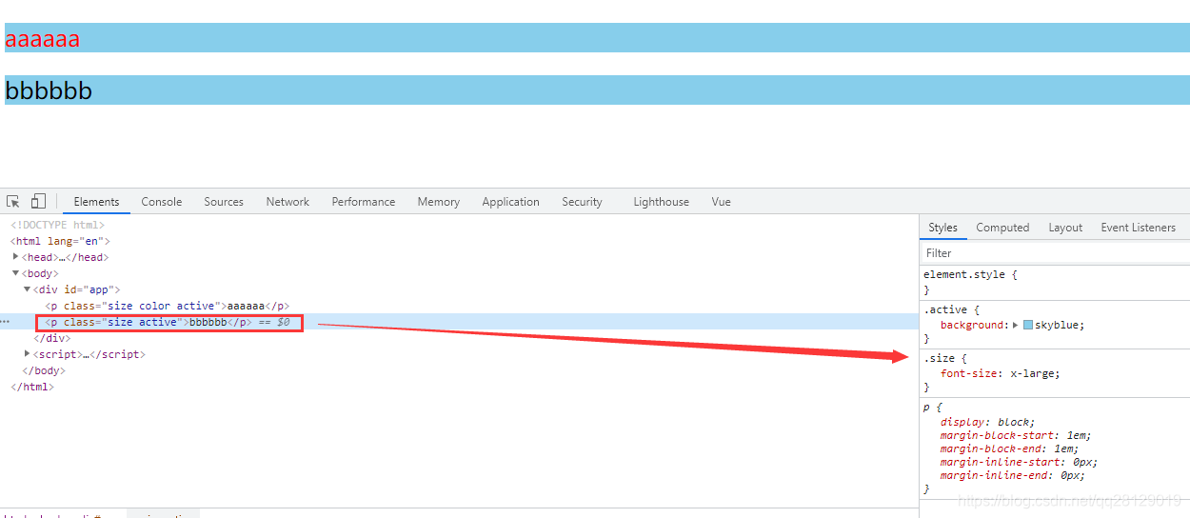Edit the font-size property name

tap(969, 374)
